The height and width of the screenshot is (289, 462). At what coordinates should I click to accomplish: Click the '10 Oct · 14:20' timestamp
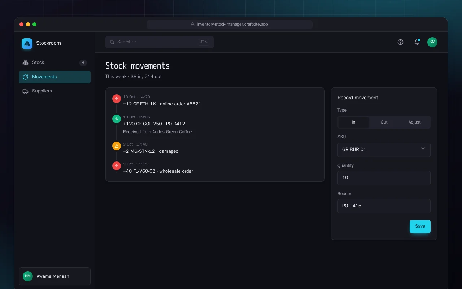point(136,97)
